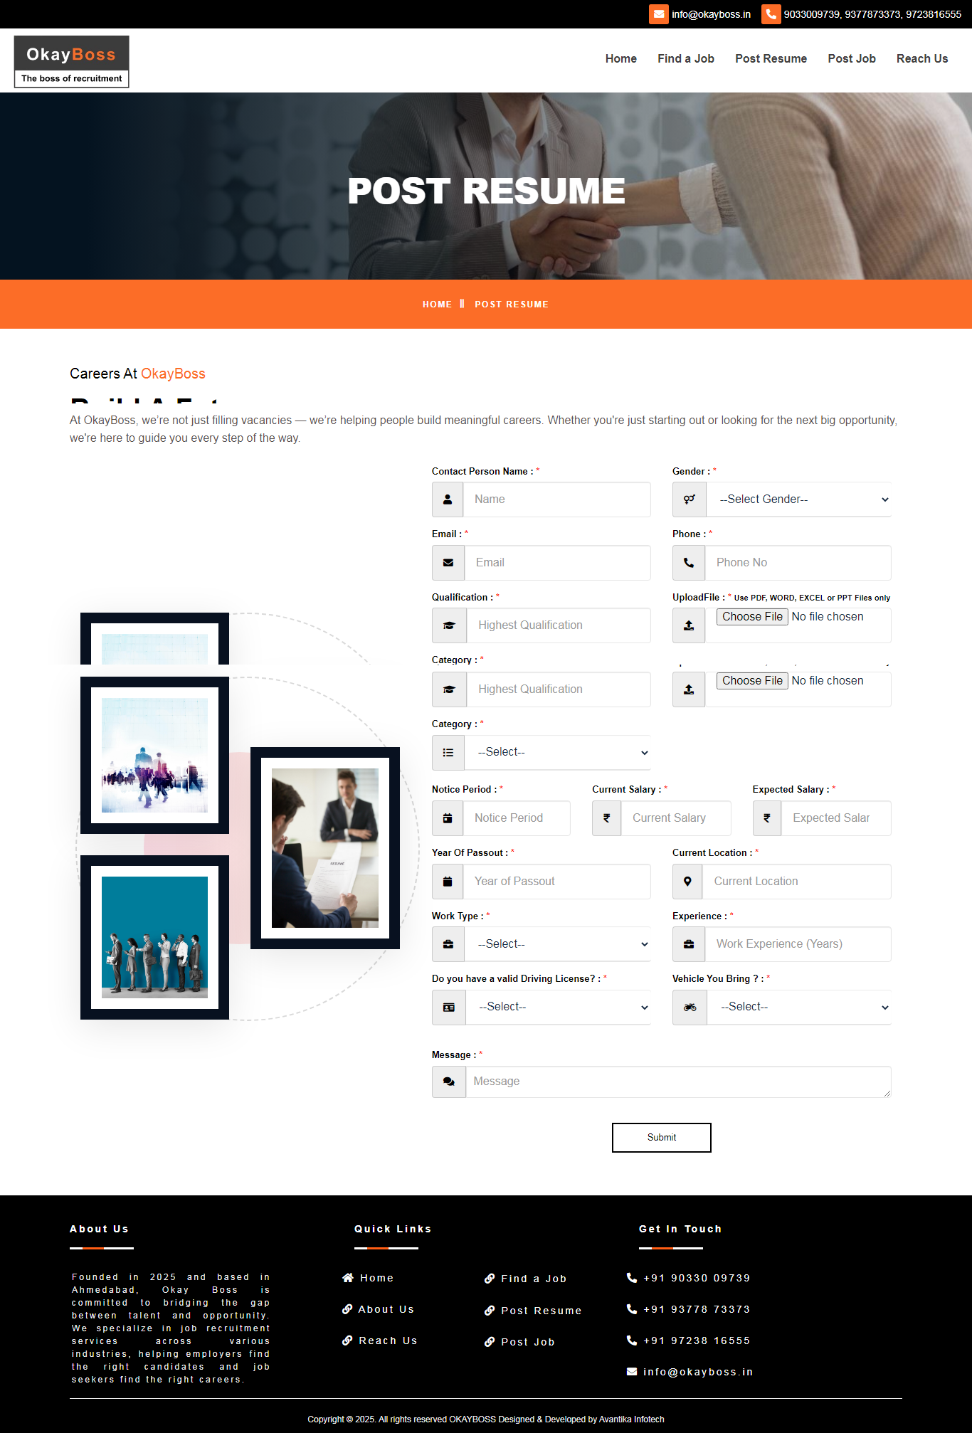Image resolution: width=972 pixels, height=1433 pixels.
Task: Click the motorcycle icon beside Vehicle dropdown
Action: pos(690,1008)
